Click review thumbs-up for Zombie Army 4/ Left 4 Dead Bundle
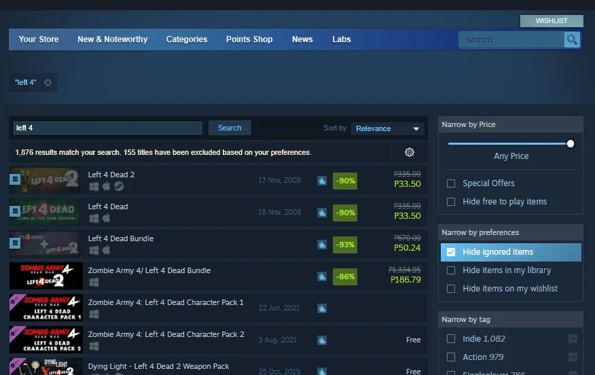This screenshot has height=375, width=595. point(322,276)
